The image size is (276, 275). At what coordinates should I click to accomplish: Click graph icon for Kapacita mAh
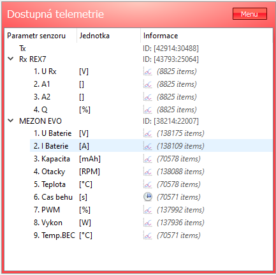[148, 159]
